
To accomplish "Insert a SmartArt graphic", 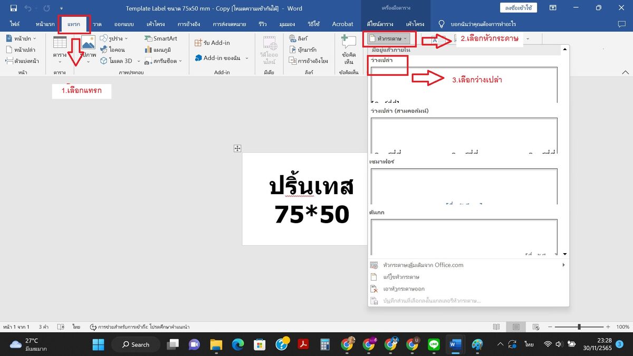I will pyautogui.click(x=160, y=39).
